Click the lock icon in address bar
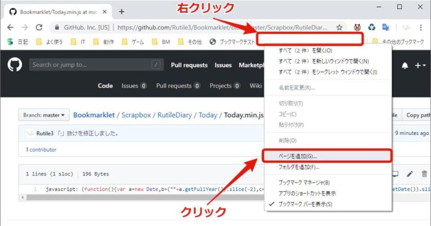 point(57,27)
